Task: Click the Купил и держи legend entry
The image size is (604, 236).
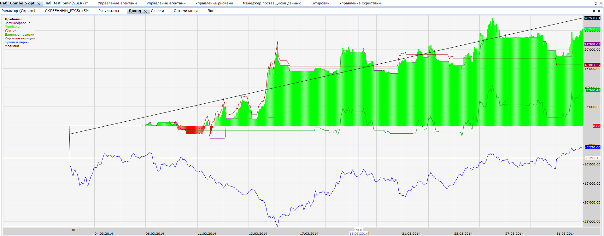Action: 17,42
